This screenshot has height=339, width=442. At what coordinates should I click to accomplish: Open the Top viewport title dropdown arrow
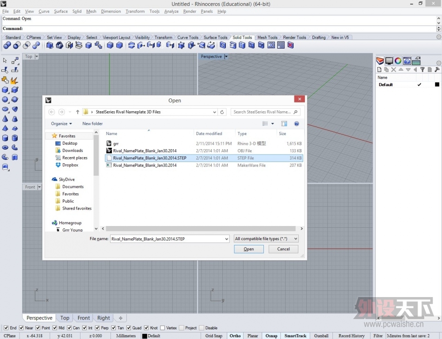(37, 56)
